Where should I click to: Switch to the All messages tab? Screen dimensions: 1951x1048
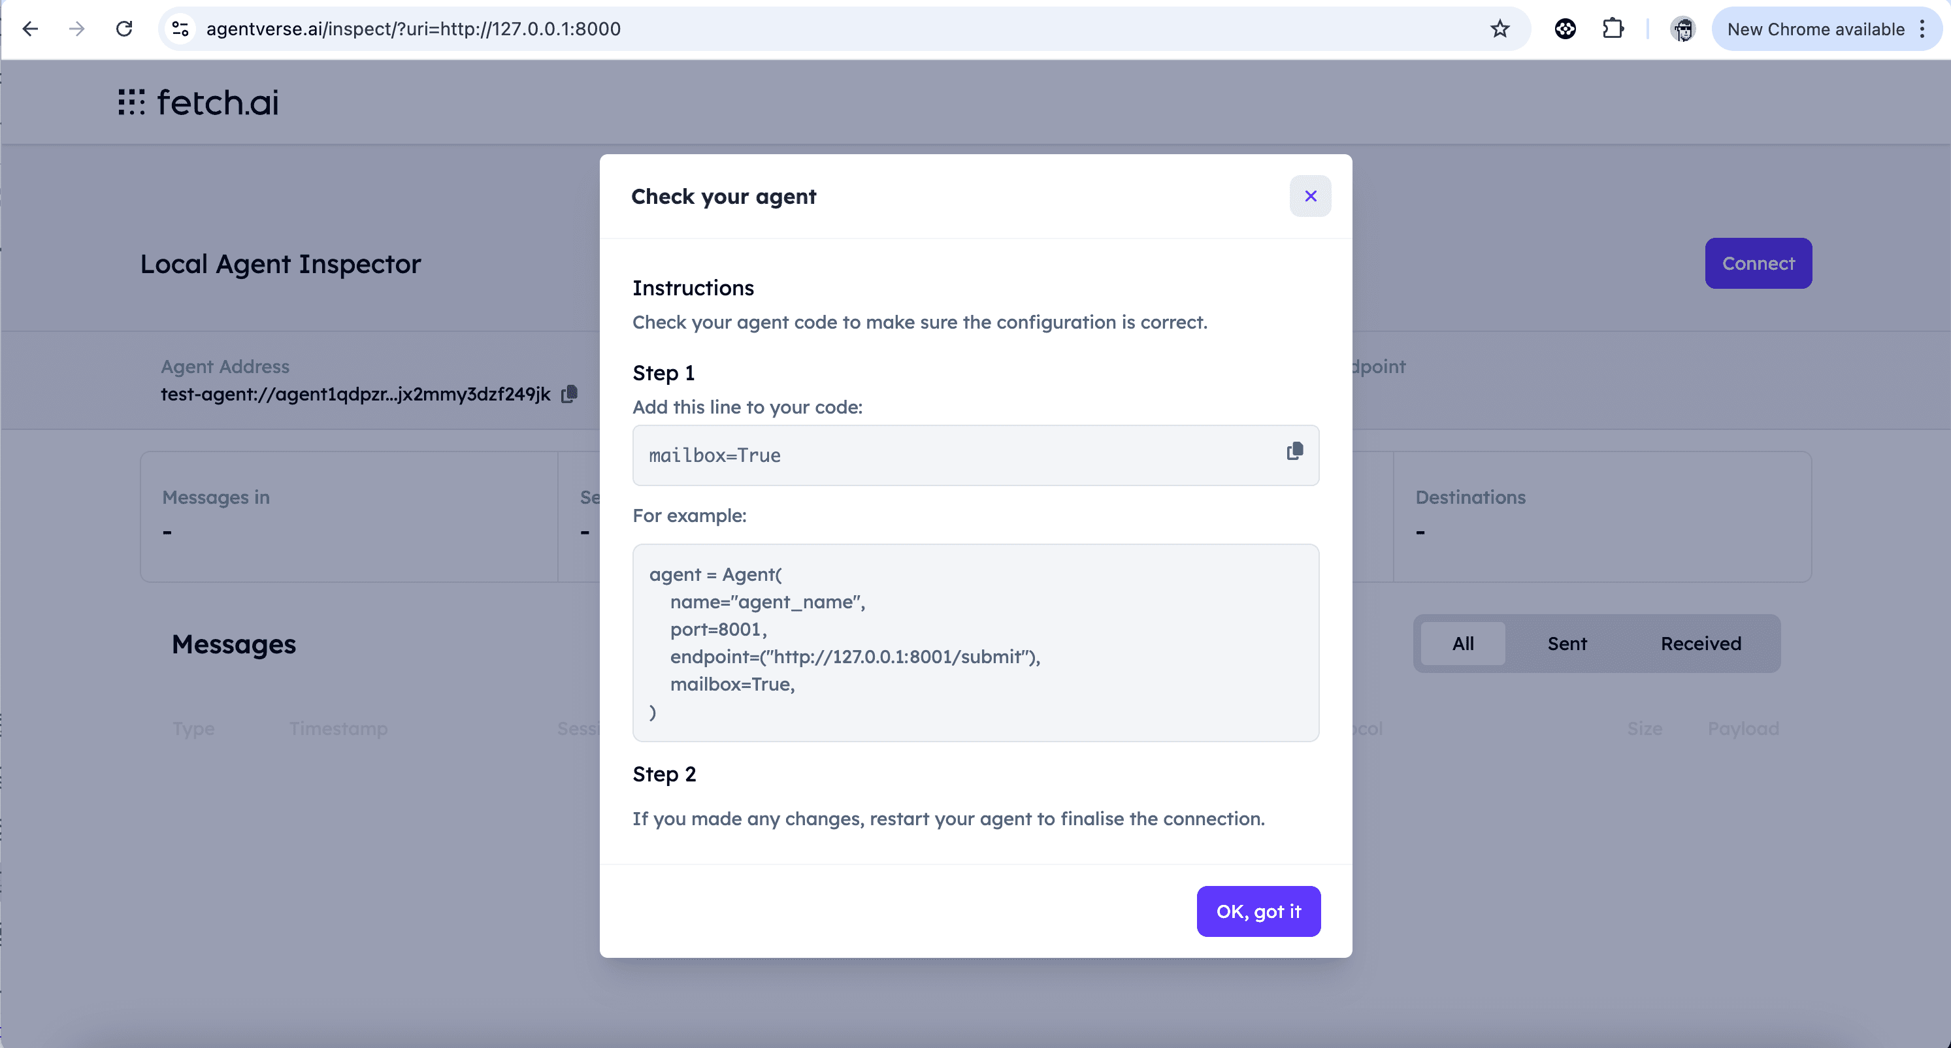[x=1462, y=644]
